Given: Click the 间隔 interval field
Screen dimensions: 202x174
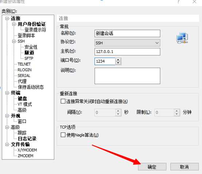Looking at the screenshot, I should [105, 113].
